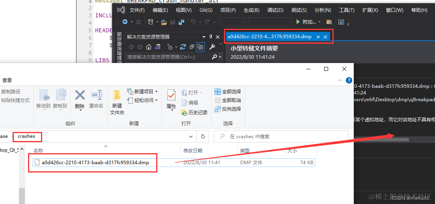This screenshot has height=204, width=435.
Task: Click the Solution Explorer search field
Action: pos(169,57)
